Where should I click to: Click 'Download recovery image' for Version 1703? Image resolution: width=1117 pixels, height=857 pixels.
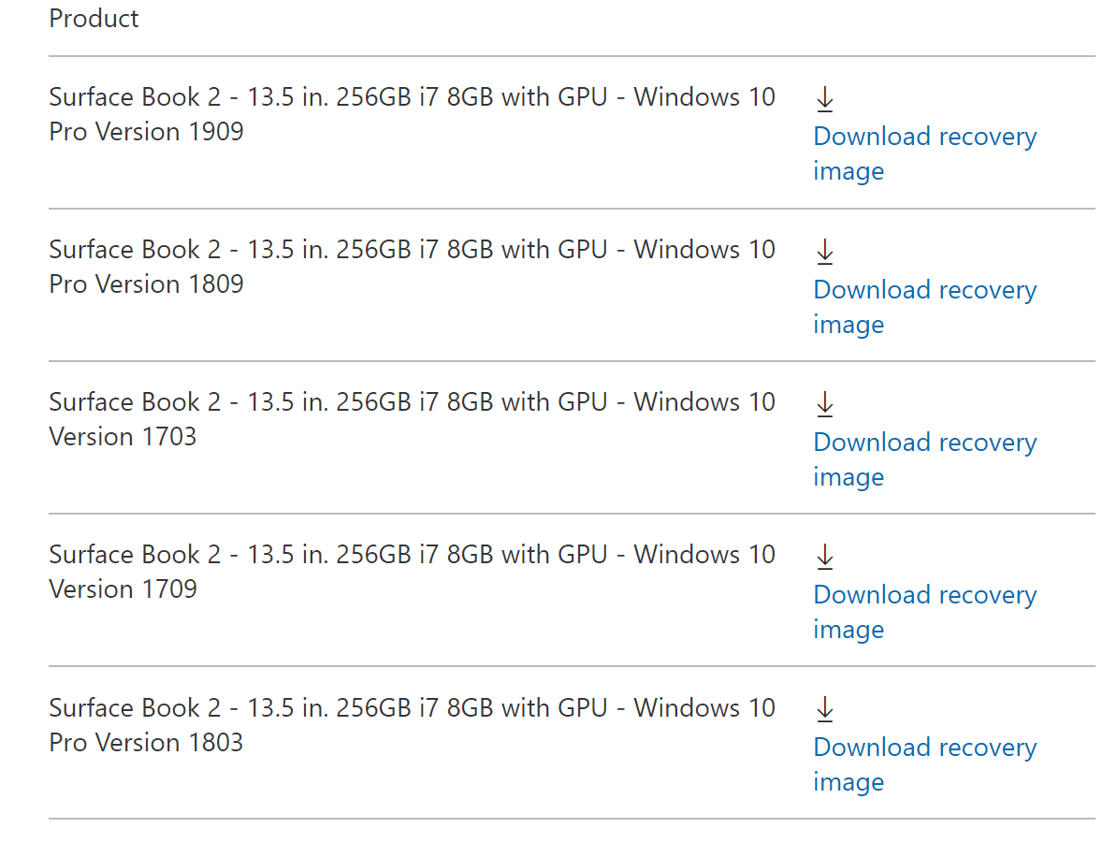coord(924,458)
